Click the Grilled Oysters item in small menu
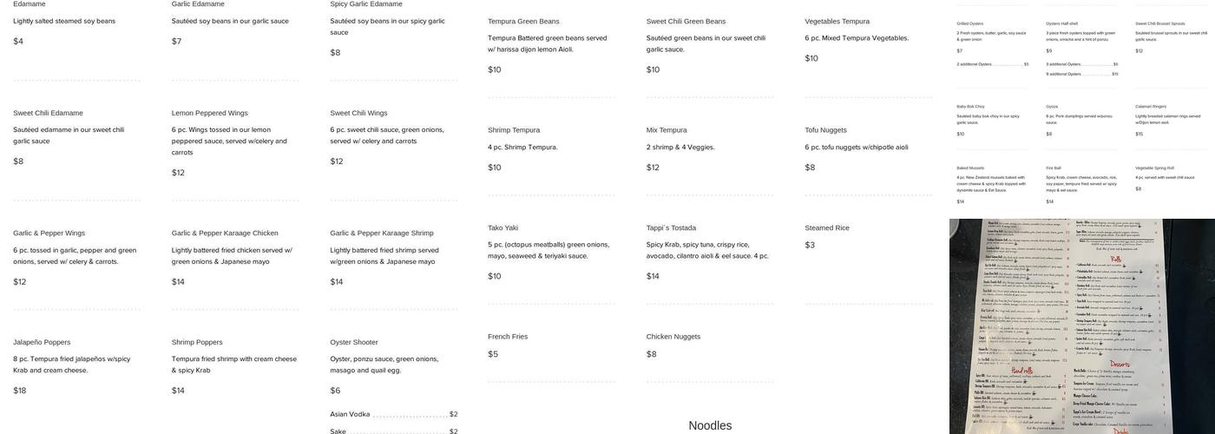1215x434 pixels. tap(970, 23)
